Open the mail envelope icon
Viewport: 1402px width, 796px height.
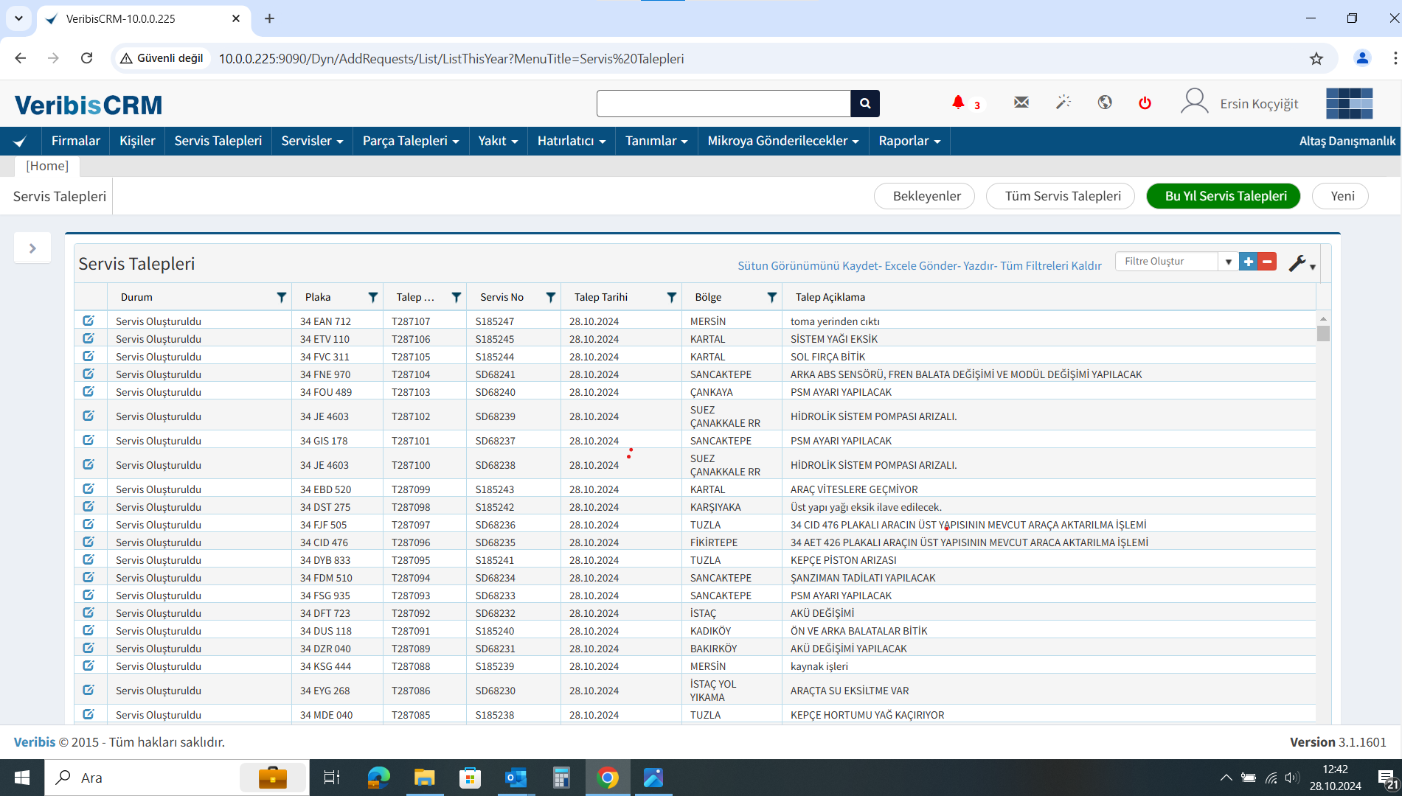coord(1021,102)
